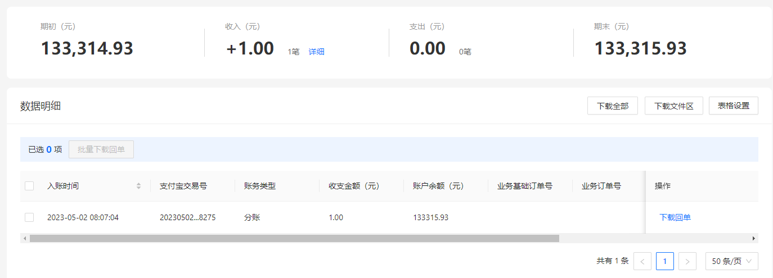This screenshot has height=278, width=773.
Task: Click the income value +1.00
Action: point(250,48)
